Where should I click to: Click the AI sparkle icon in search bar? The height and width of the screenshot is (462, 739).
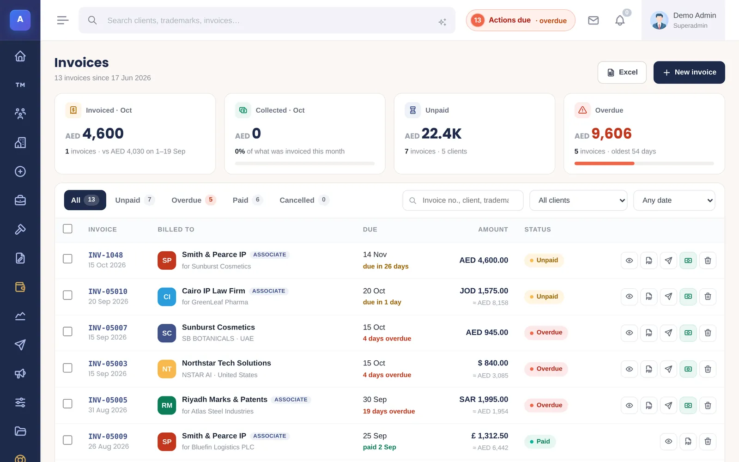(x=442, y=22)
